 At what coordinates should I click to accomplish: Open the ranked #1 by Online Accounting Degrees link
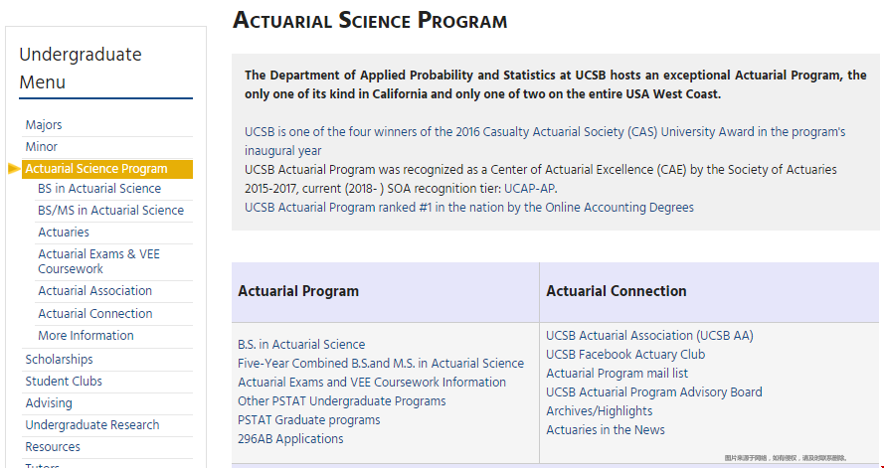point(469,208)
